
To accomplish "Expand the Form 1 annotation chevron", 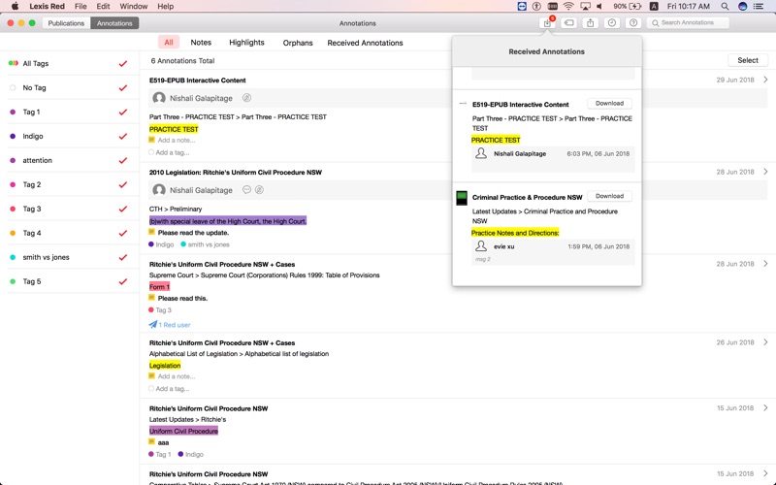I will coord(765,264).
